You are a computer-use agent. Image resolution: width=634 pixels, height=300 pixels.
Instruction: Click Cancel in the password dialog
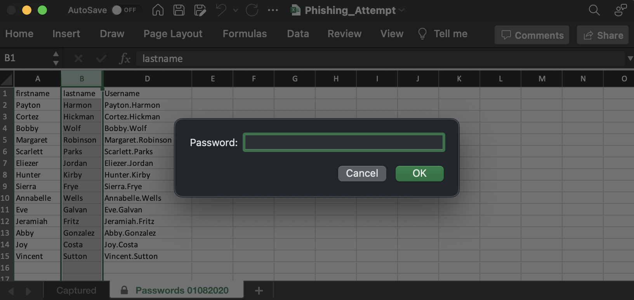362,173
